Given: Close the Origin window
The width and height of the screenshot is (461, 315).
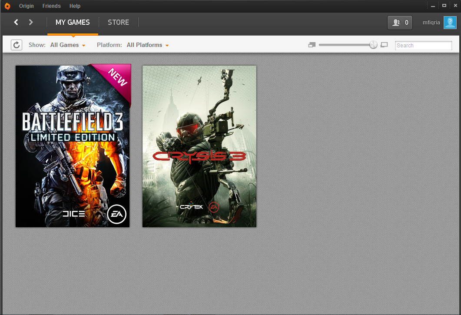Looking at the screenshot, I should point(455,6).
